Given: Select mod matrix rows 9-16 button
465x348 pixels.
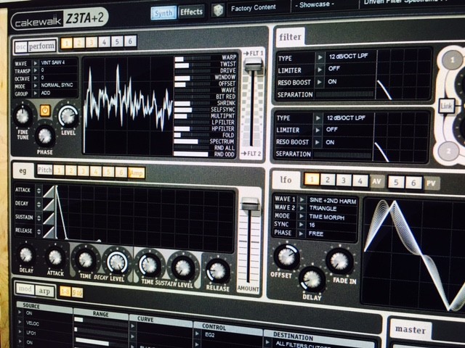Looking at the screenshot, I should [77, 293].
